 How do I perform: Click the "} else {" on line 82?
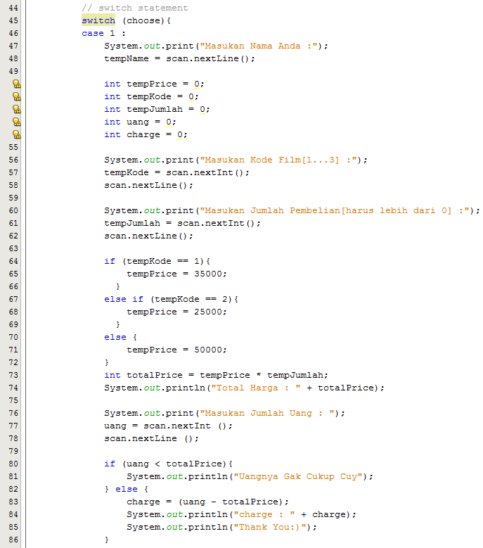[x=127, y=490]
